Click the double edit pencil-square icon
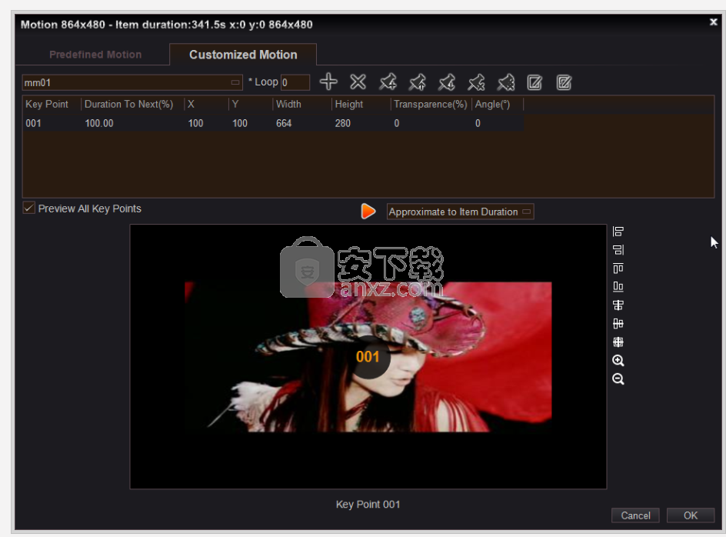The image size is (726, 537). [564, 83]
